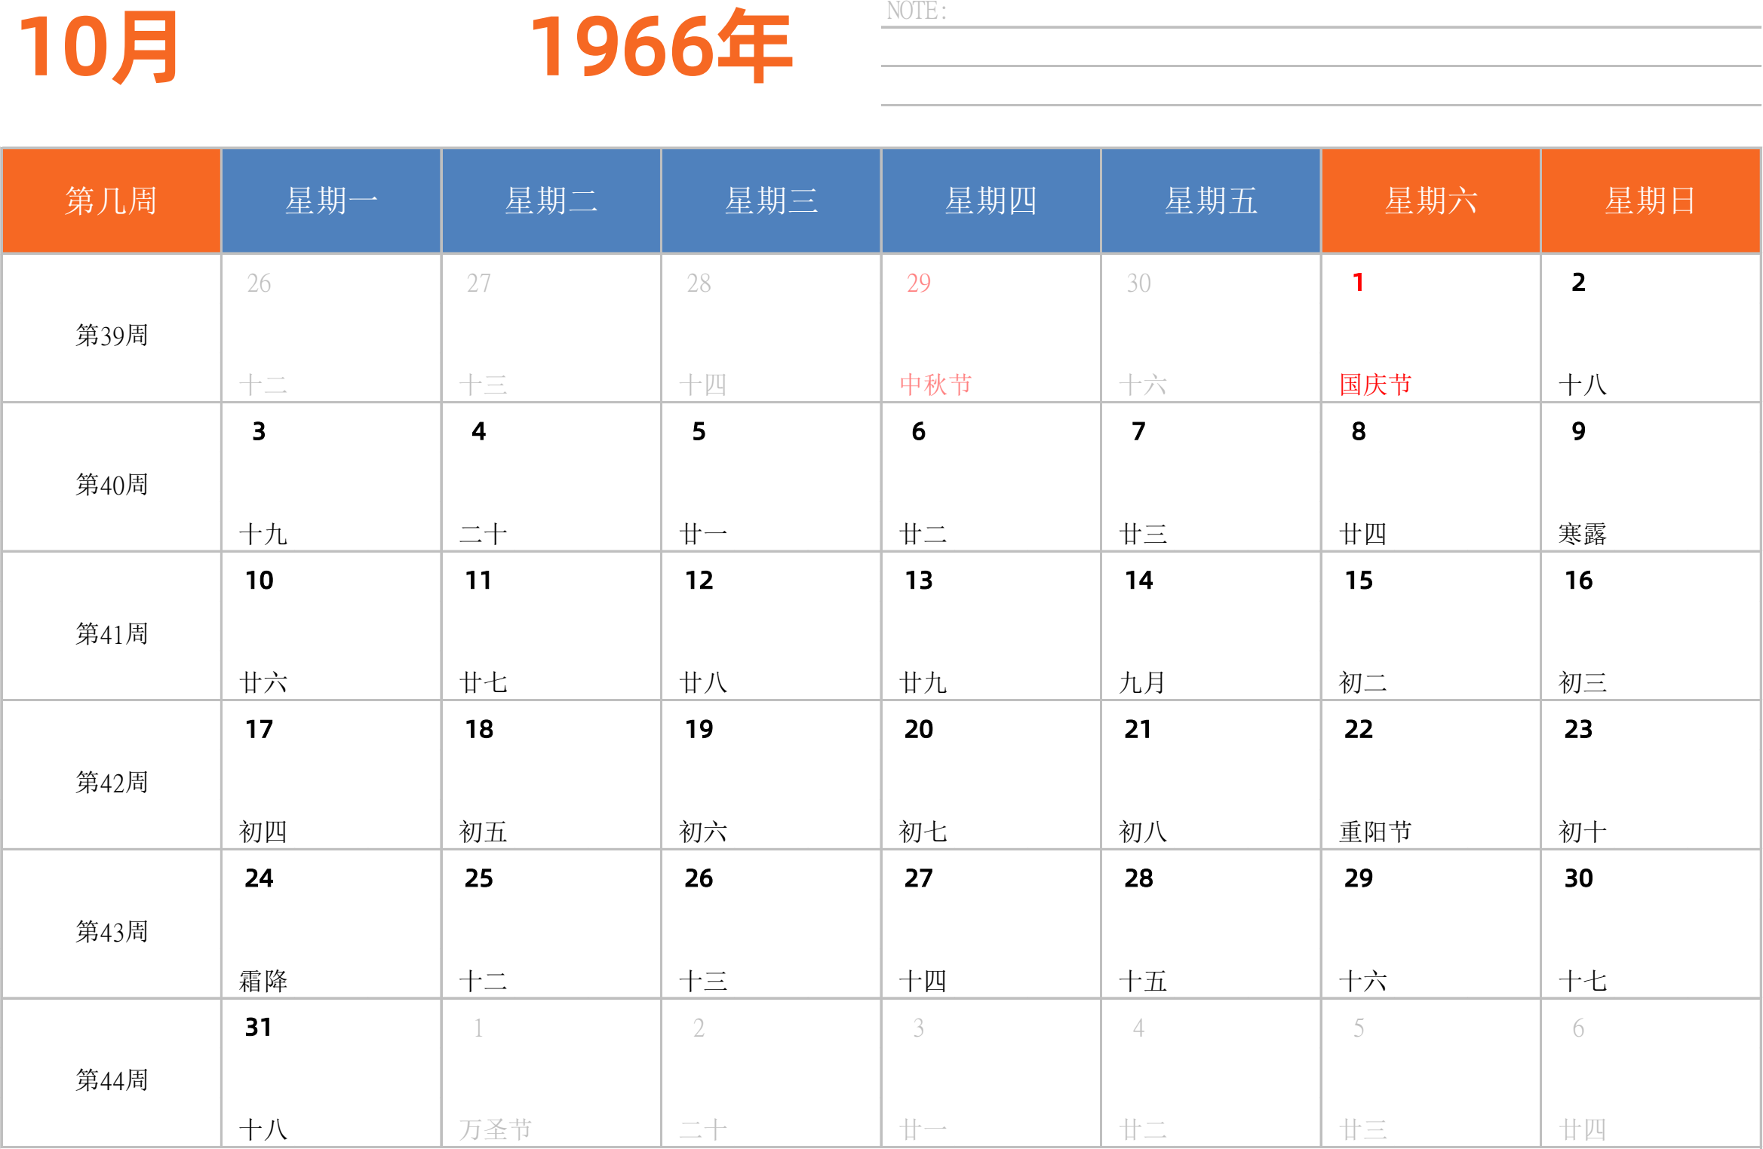Select October 23 date number
The width and height of the screenshot is (1763, 1149).
click(x=1578, y=729)
